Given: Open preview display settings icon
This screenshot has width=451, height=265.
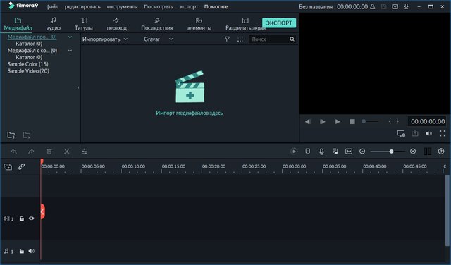Looking at the screenshot, I should tap(401, 133).
